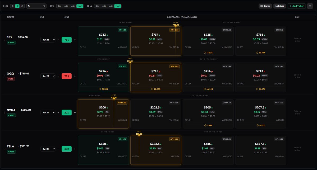
Task: Decrease NVDA near strike with minus
Action: pos(58,112)
